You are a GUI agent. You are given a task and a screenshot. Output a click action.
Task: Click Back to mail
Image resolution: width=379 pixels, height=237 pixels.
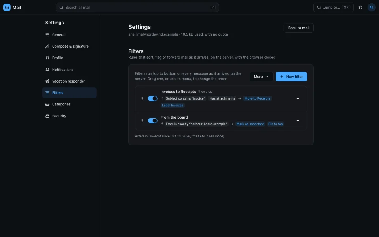tap(298, 28)
